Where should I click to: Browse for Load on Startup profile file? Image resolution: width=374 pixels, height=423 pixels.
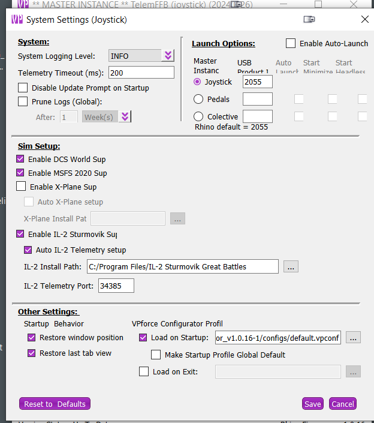point(354,338)
